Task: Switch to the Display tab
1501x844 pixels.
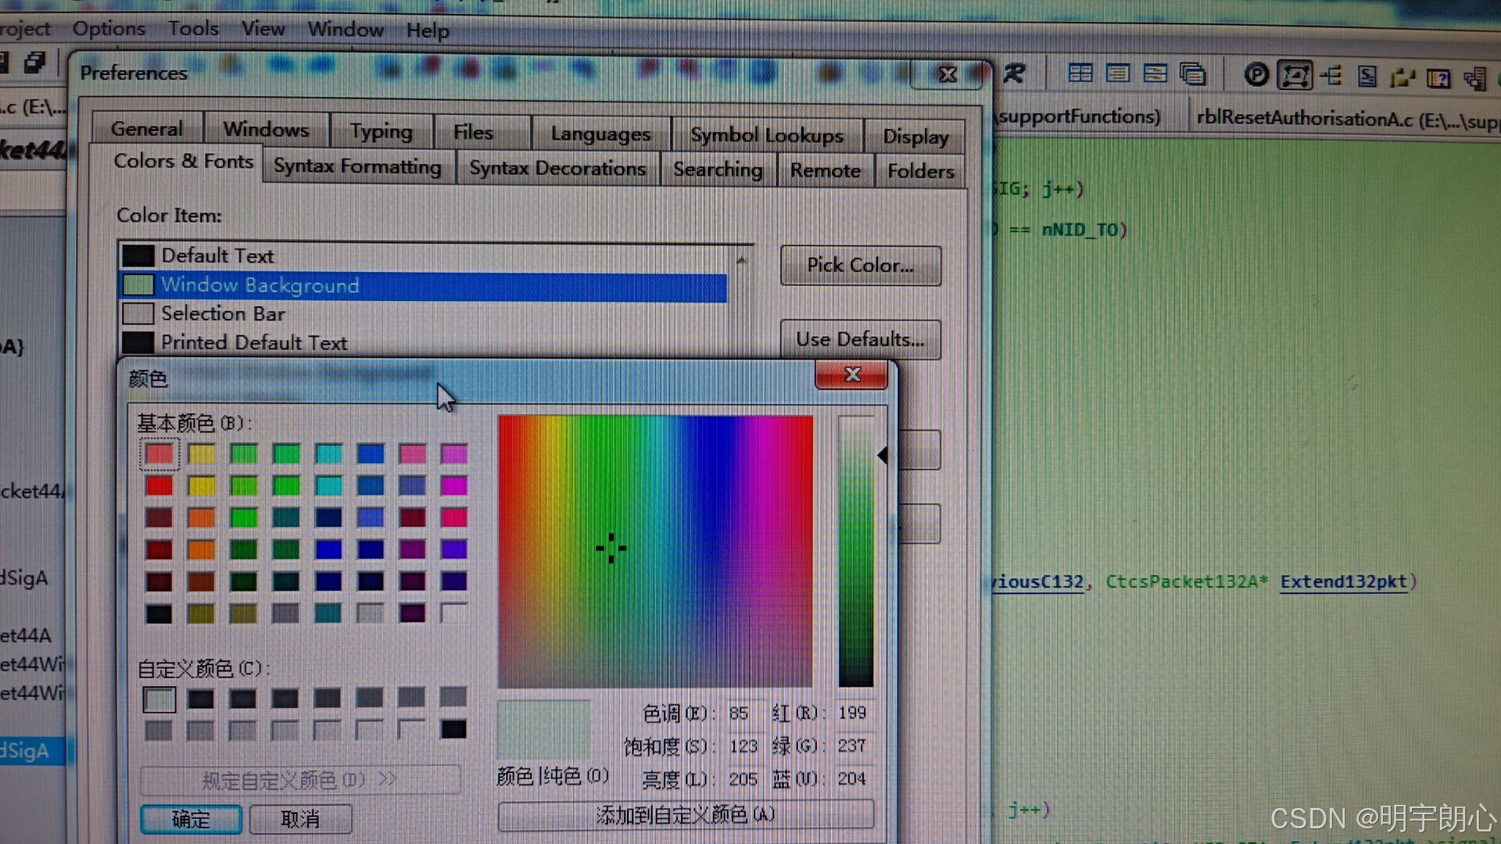Action: click(915, 136)
